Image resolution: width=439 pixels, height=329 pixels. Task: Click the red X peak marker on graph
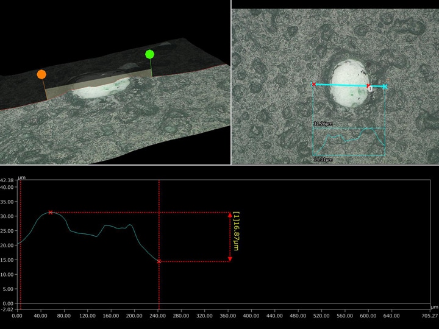[51, 213]
